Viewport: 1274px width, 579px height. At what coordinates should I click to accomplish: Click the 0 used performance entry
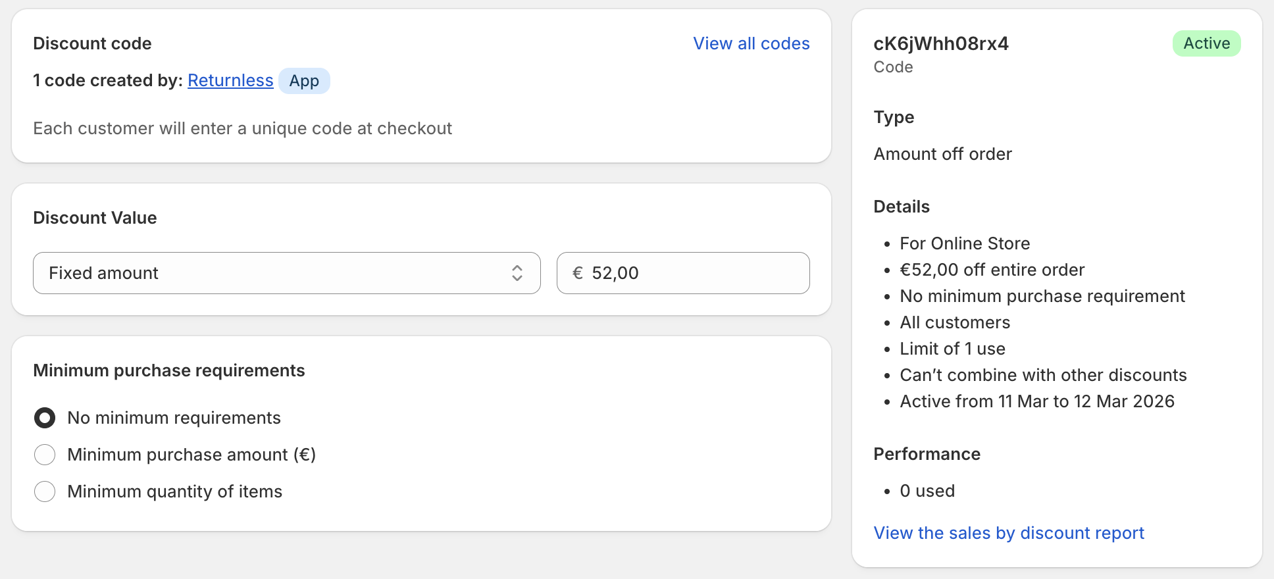coord(927,491)
